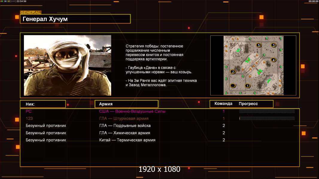Click the "На 3м Ранге" tip text

coord(161,83)
